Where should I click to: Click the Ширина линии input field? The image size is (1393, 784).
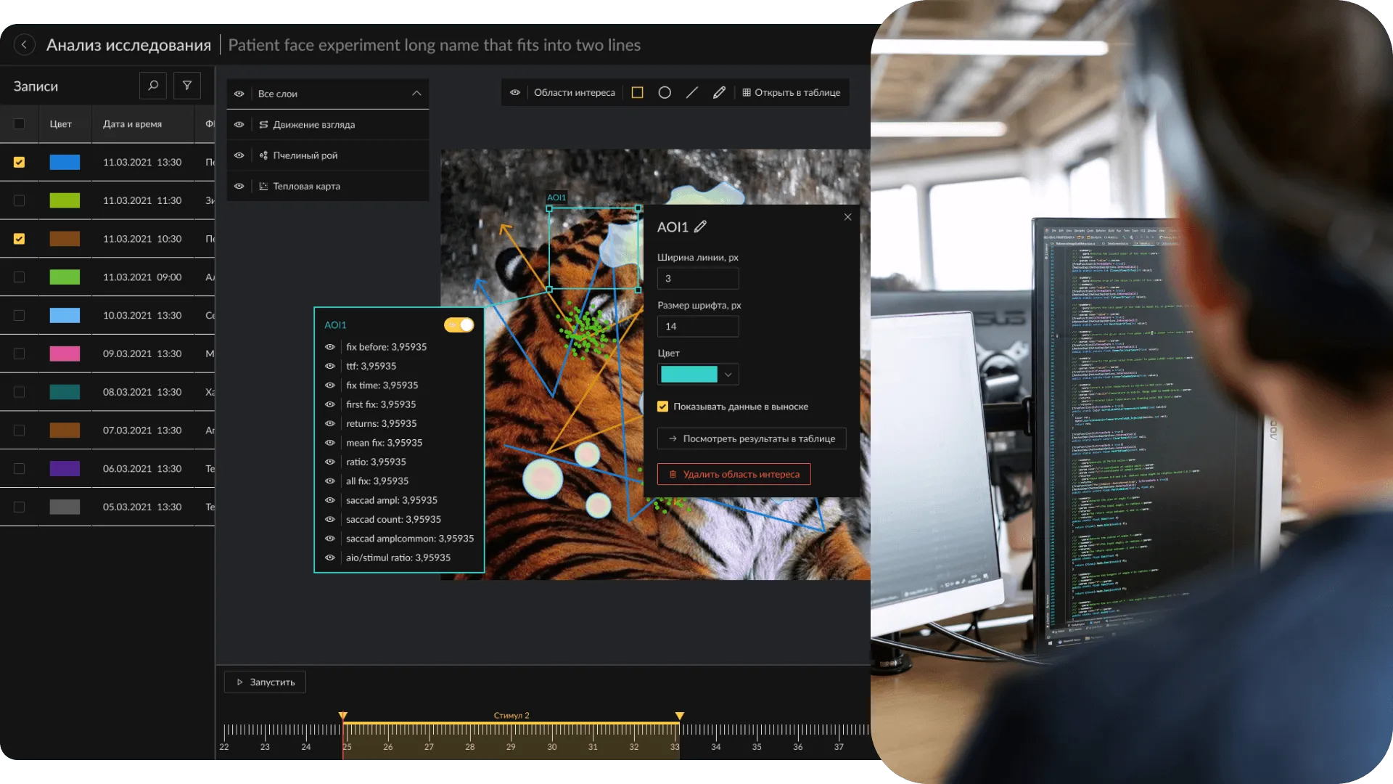[x=697, y=278]
